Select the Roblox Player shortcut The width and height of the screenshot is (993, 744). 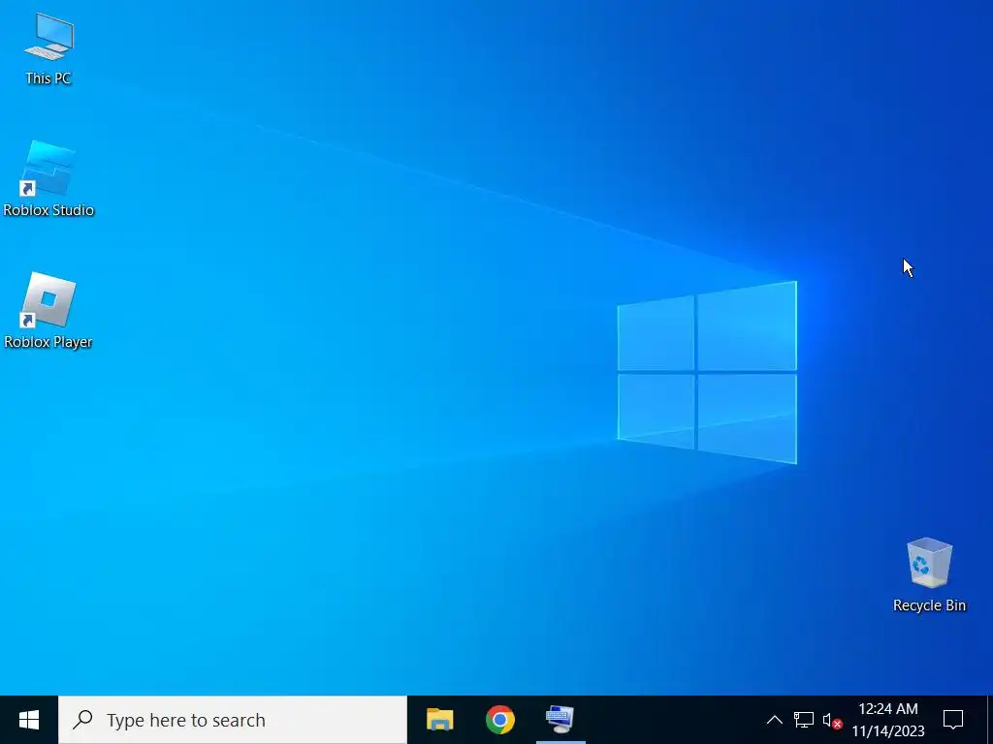(48, 311)
